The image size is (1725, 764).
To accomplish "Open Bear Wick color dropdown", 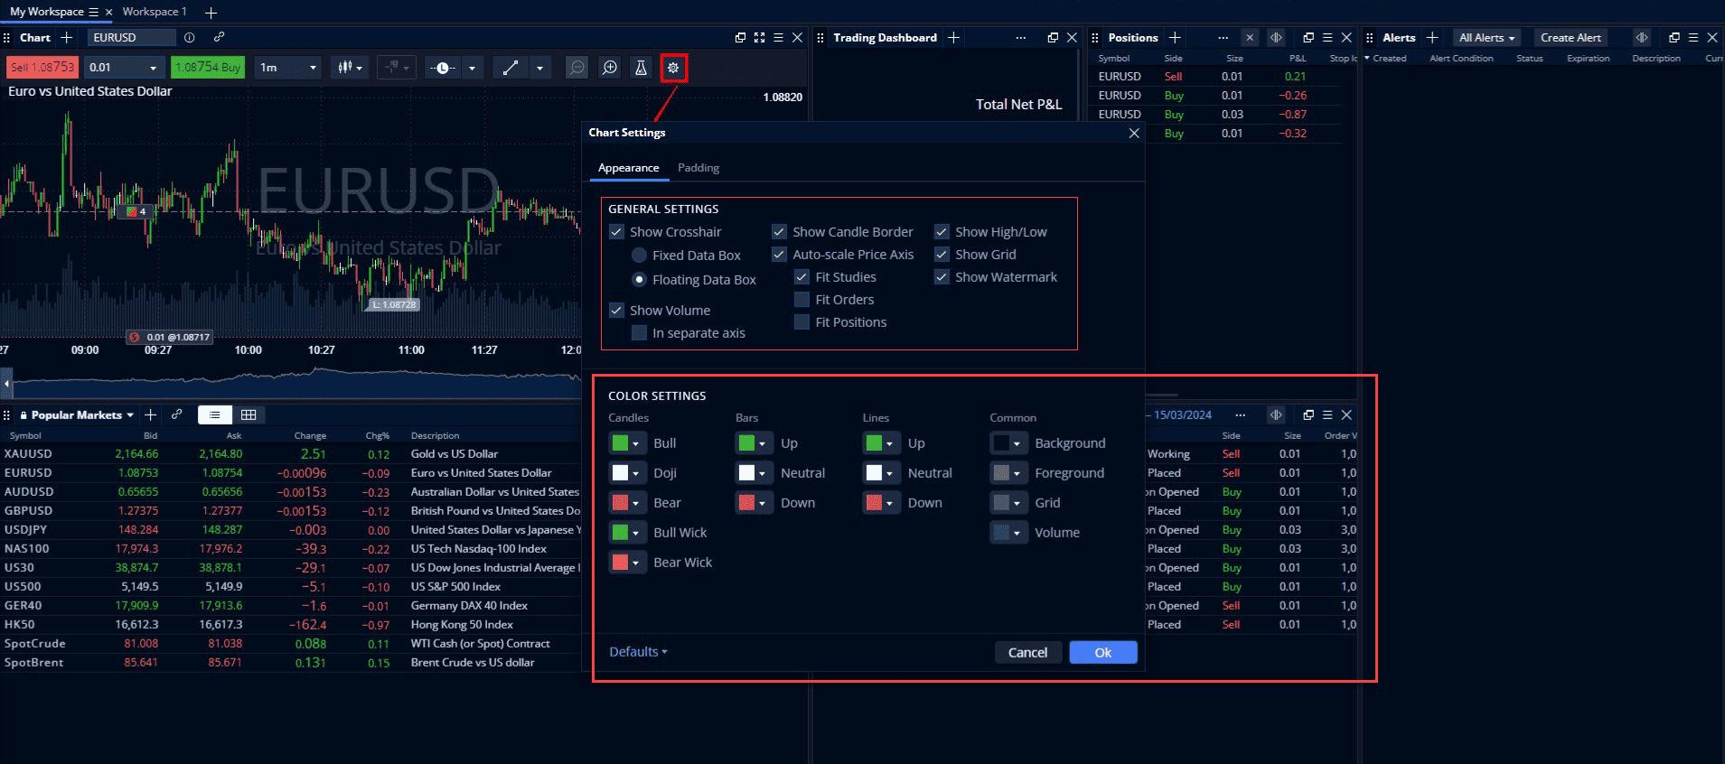I will pos(636,563).
